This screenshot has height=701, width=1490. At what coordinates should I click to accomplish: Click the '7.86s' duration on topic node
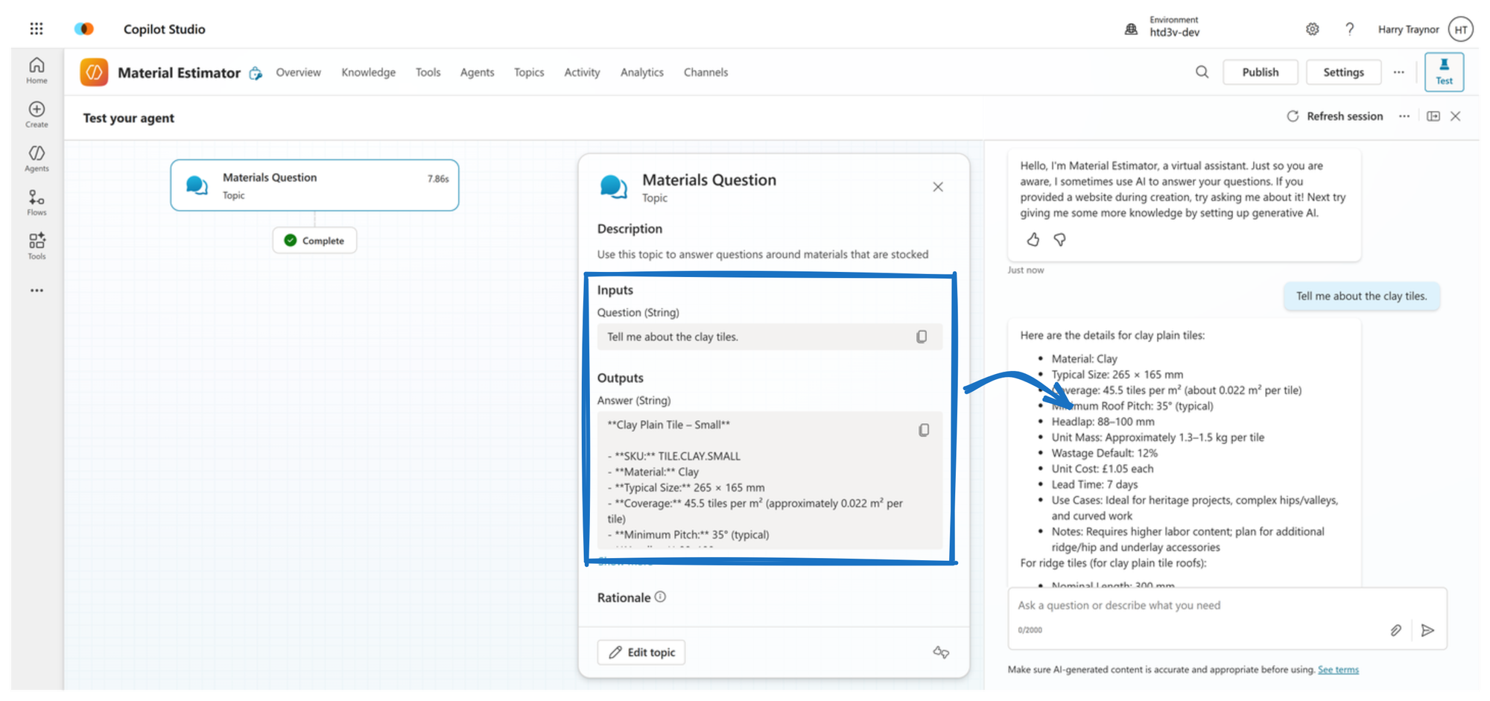pos(438,179)
